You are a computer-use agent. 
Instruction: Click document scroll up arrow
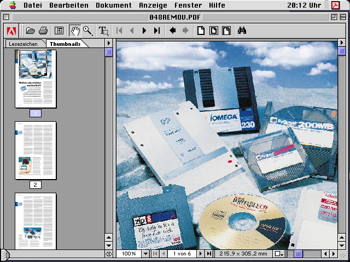342,237
